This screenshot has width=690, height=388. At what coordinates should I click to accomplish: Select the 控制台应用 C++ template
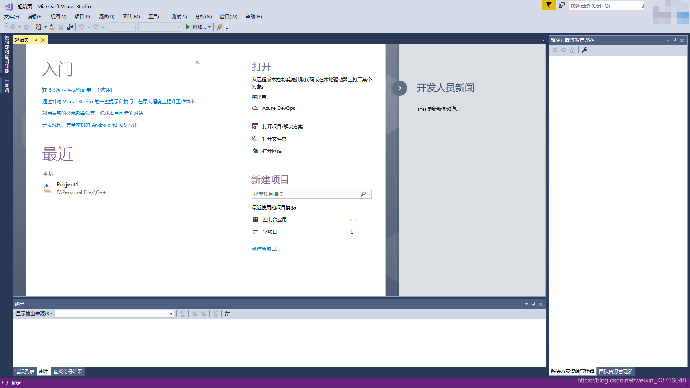pyautogui.click(x=306, y=220)
